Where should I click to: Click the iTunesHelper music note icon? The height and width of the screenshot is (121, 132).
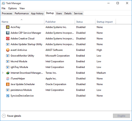(8, 78)
